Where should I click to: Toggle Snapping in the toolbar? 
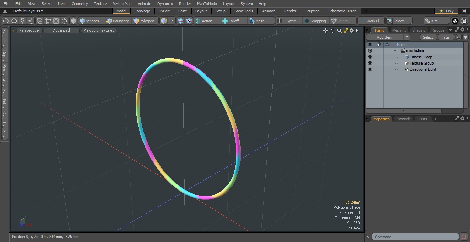coord(315,21)
